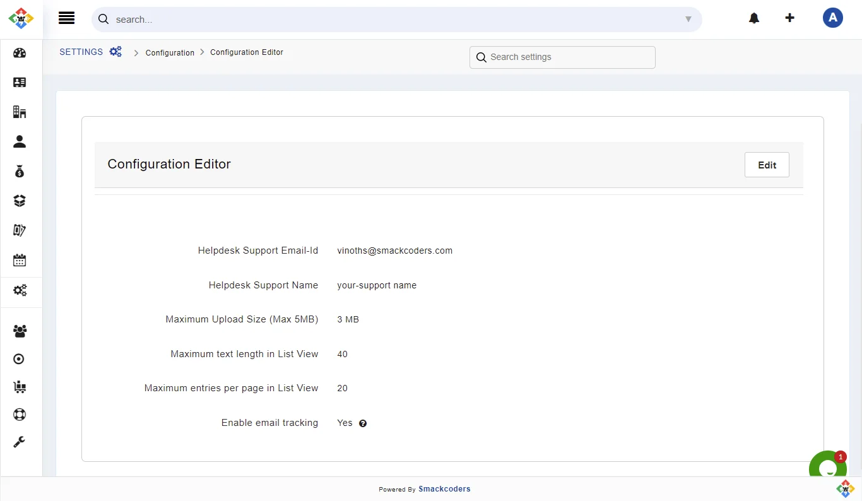862x501 pixels.
Task: Expand the global search dropdown arrow
Action: tap(688, 20)
